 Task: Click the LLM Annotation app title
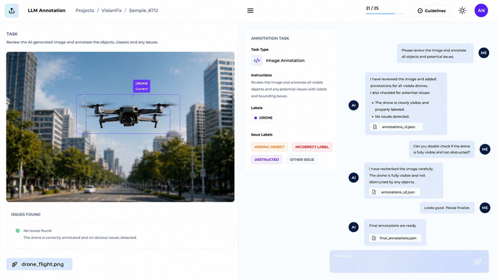click(47, 10)
